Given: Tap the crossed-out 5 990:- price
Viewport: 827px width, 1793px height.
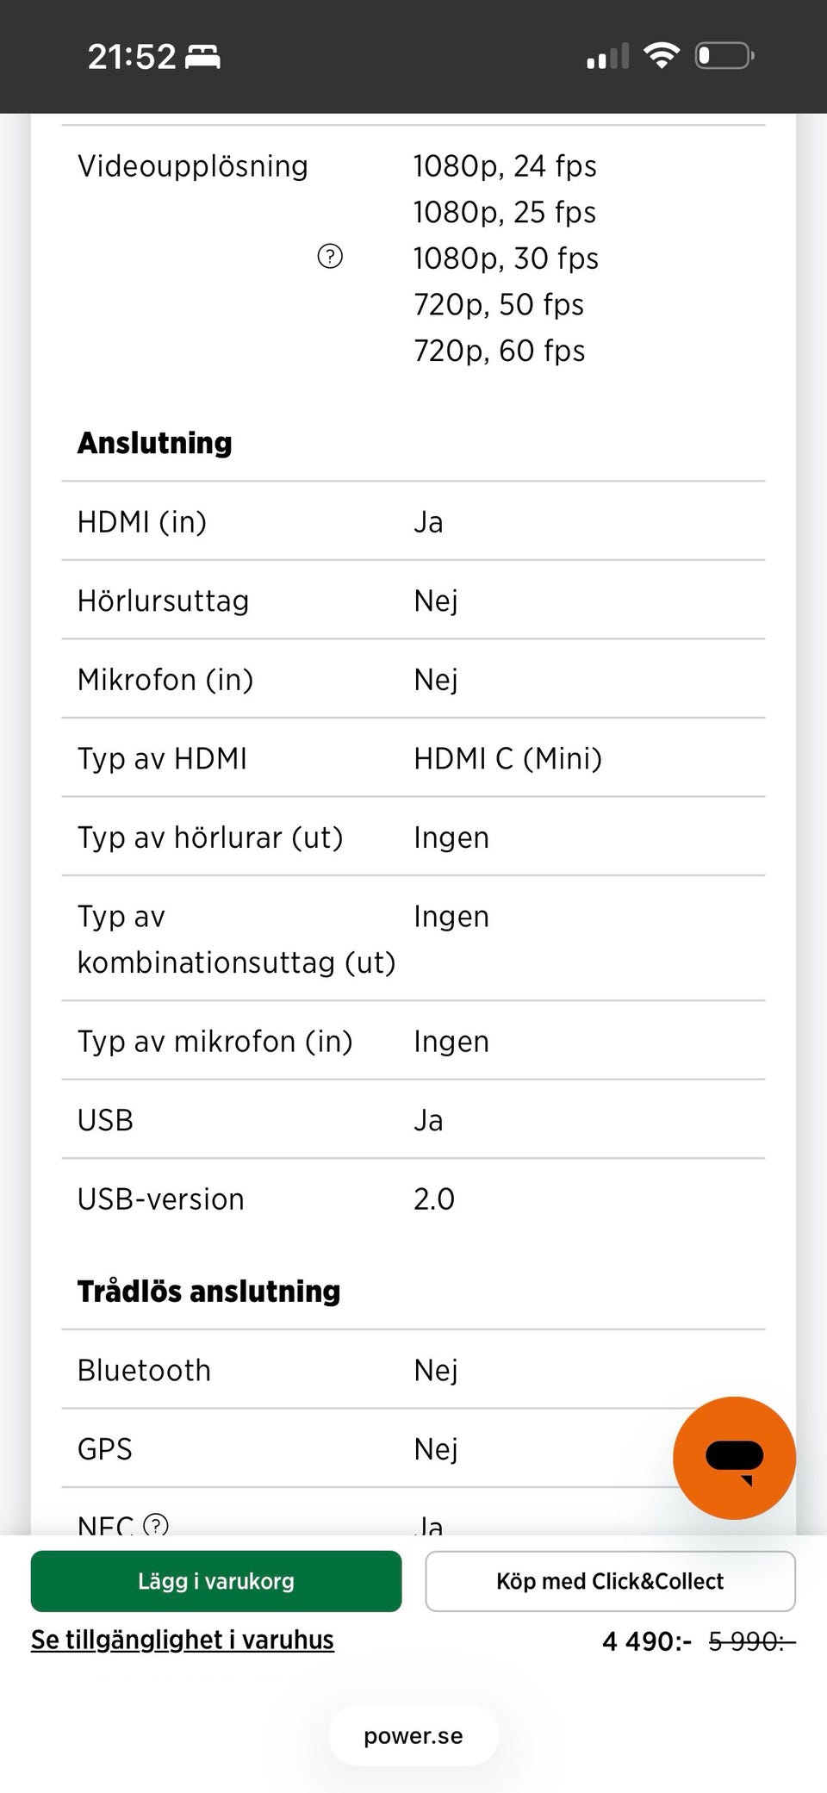Looking at the screenshot, I should 751,1641.
